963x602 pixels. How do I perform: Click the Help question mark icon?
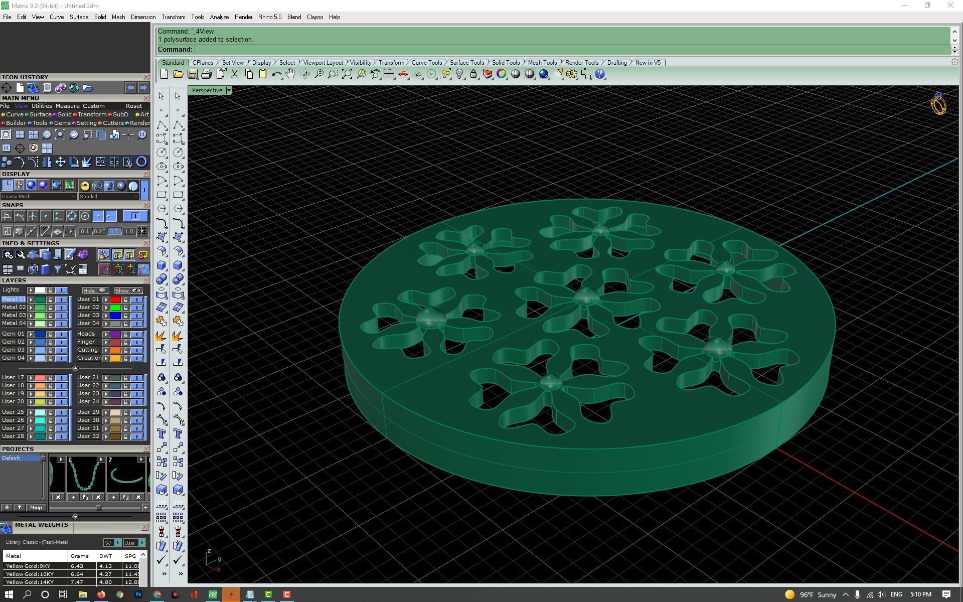point(600,74)
